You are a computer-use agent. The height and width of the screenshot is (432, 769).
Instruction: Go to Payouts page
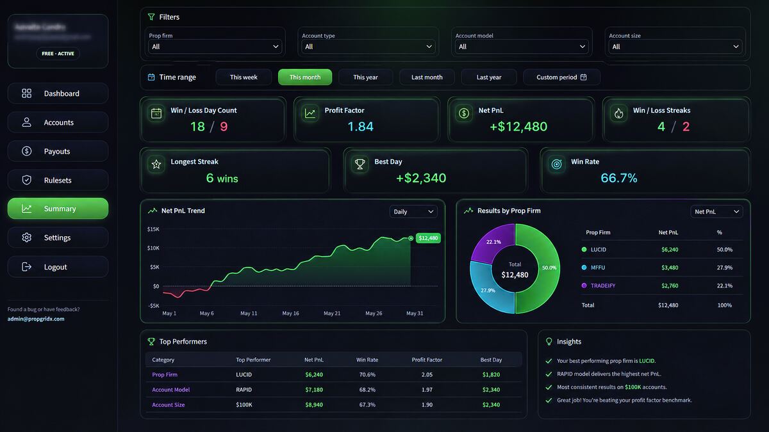coord(58,151)
